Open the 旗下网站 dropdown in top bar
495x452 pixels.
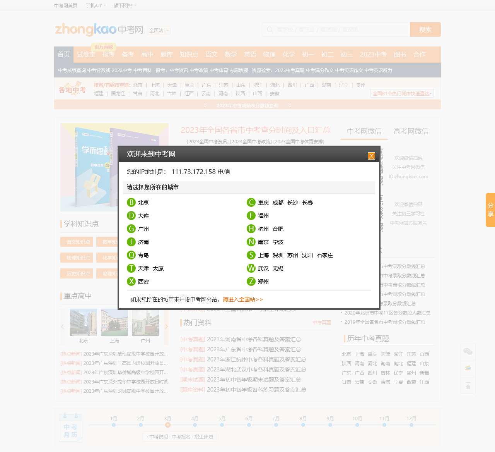click(125, 5)
